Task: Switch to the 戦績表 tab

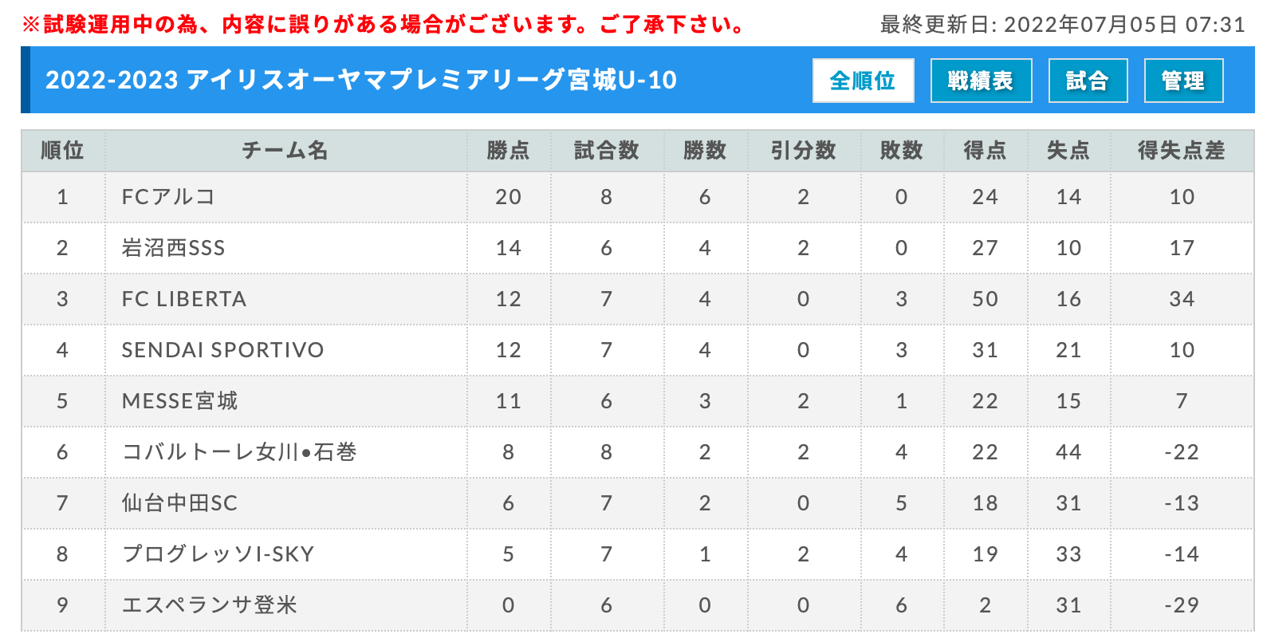Action: 981,81
